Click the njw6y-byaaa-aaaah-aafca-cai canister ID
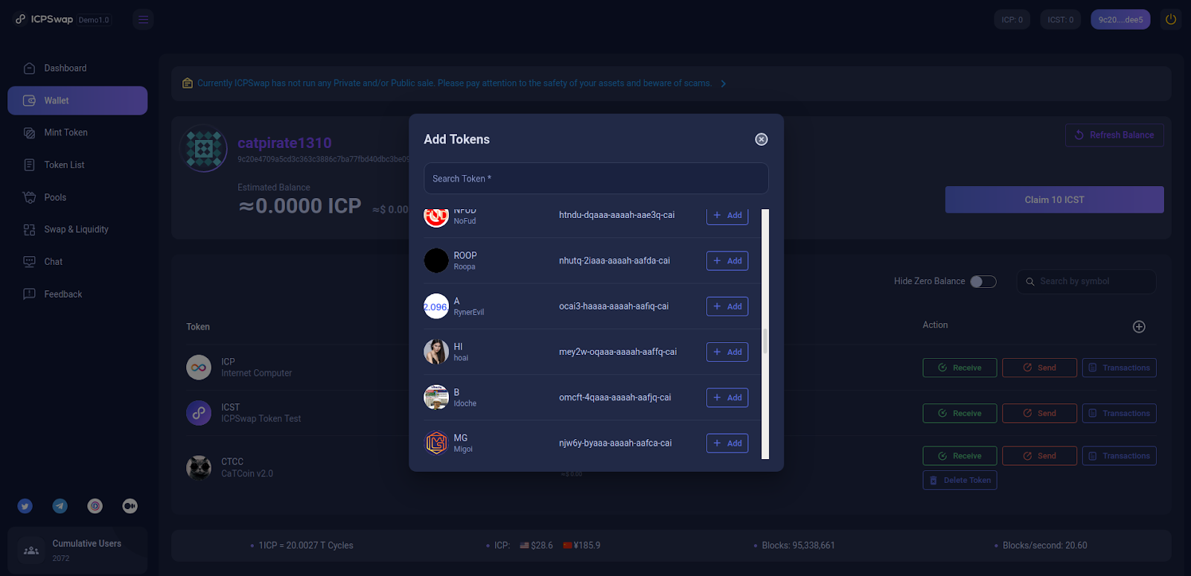 pyautogui.click(x=615, y=443)
